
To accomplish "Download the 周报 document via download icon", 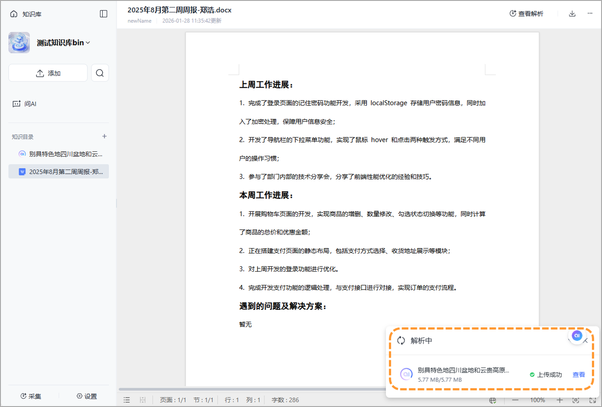I will [573, 14].
